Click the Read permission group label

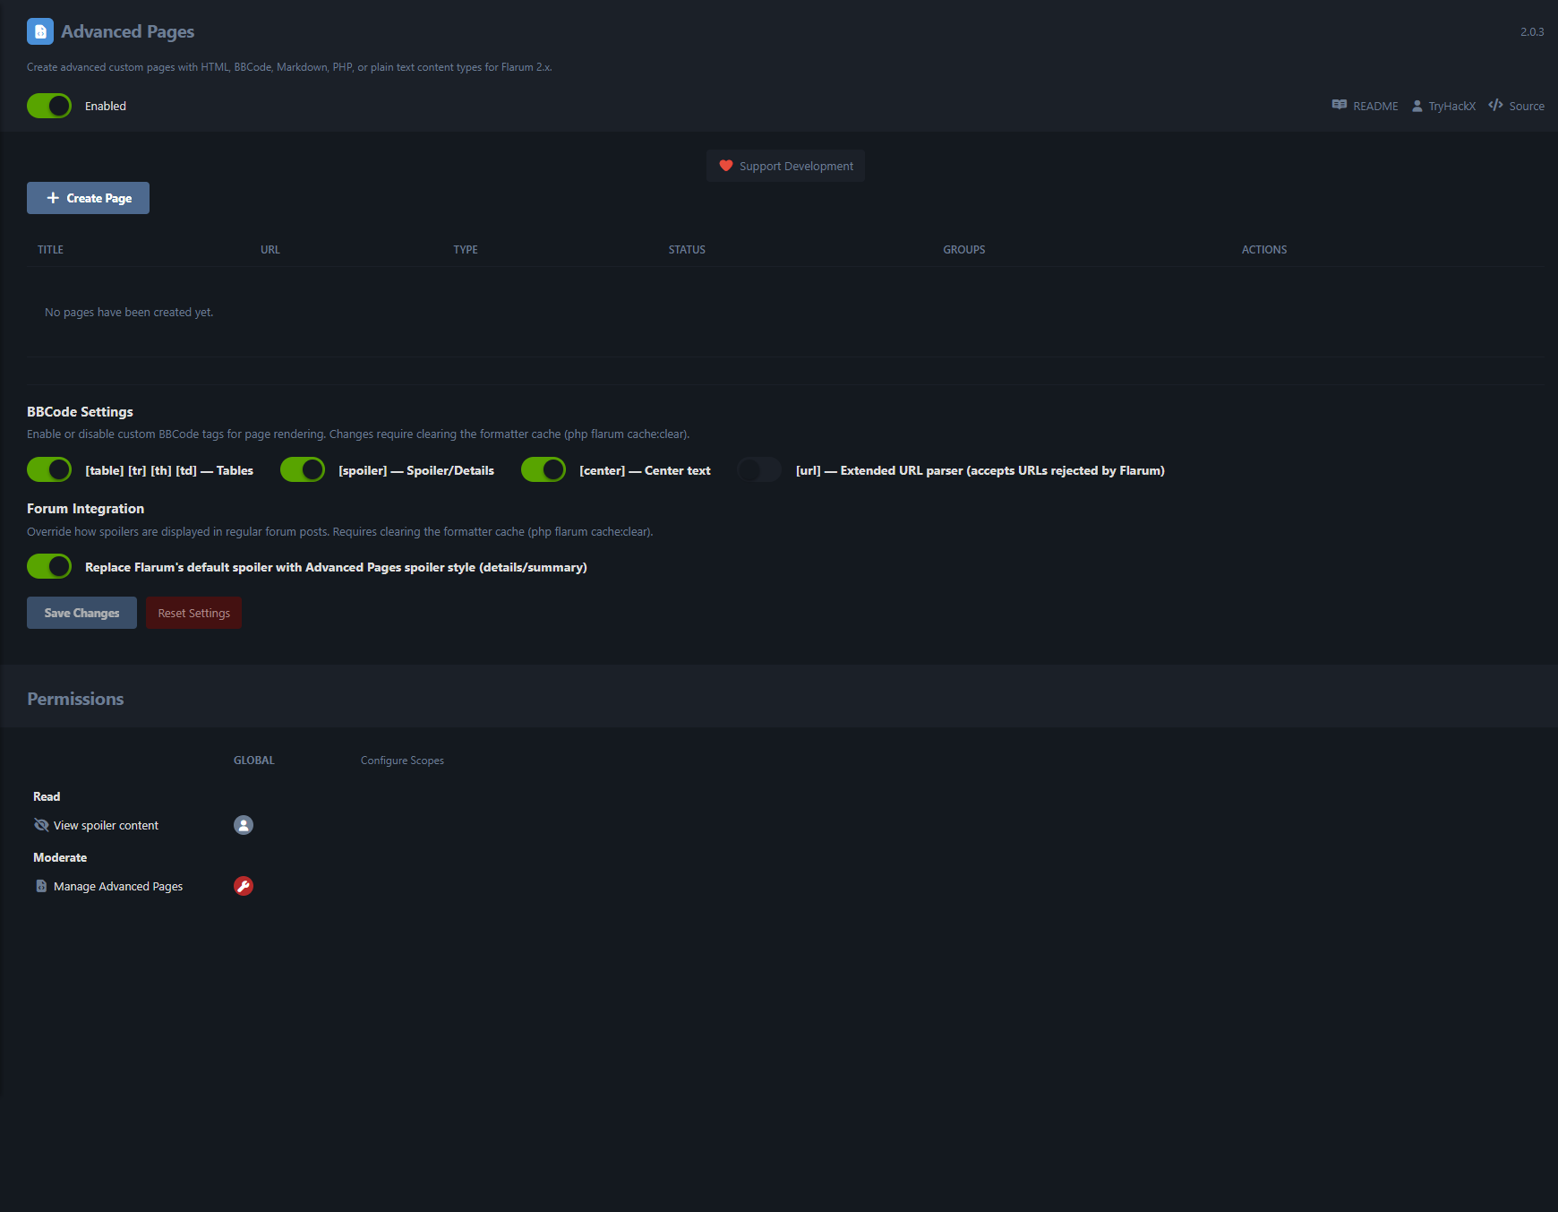tap(47, 796)
